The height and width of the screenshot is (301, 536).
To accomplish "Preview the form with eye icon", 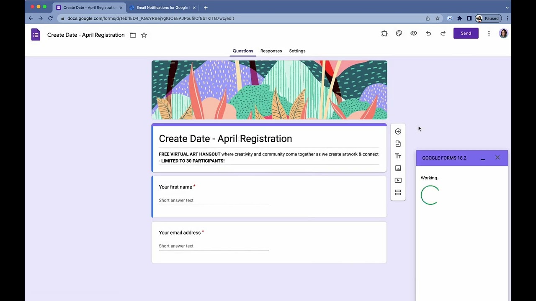I will 414,33.
